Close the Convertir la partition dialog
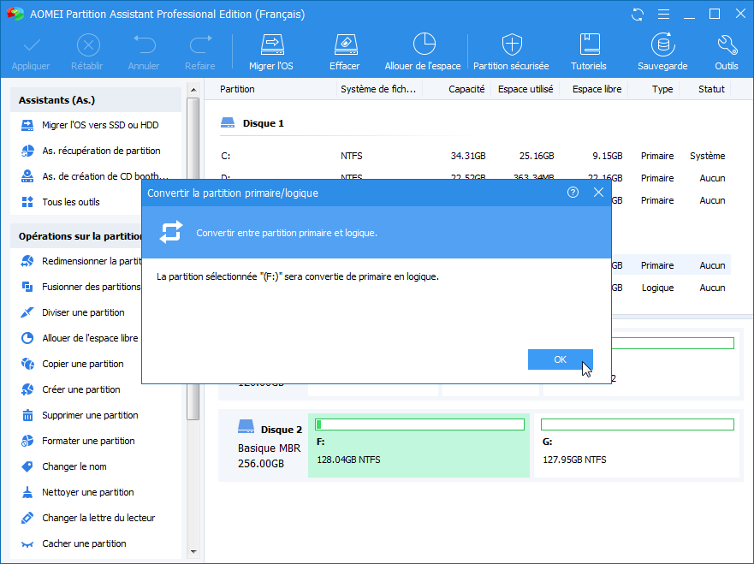This screenshot has height=564, width=754. pos(598,193)
